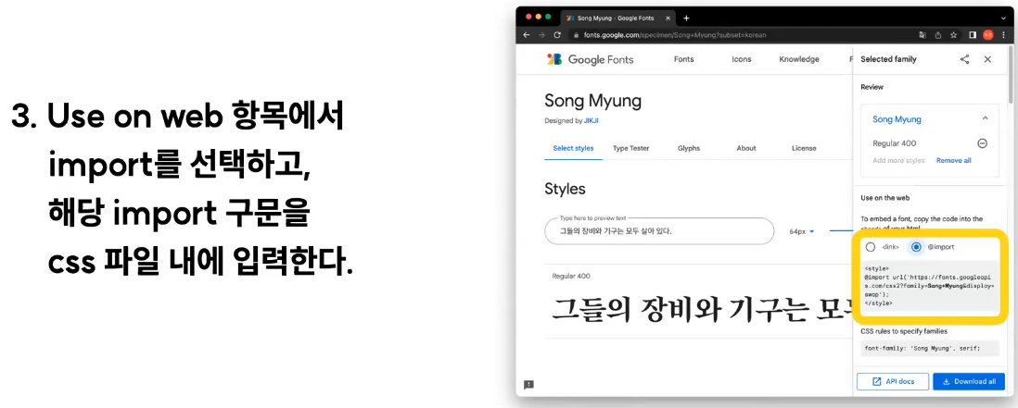Open the Chrome profile avatar
This screenshot has width=1018, height=408.
988,35
